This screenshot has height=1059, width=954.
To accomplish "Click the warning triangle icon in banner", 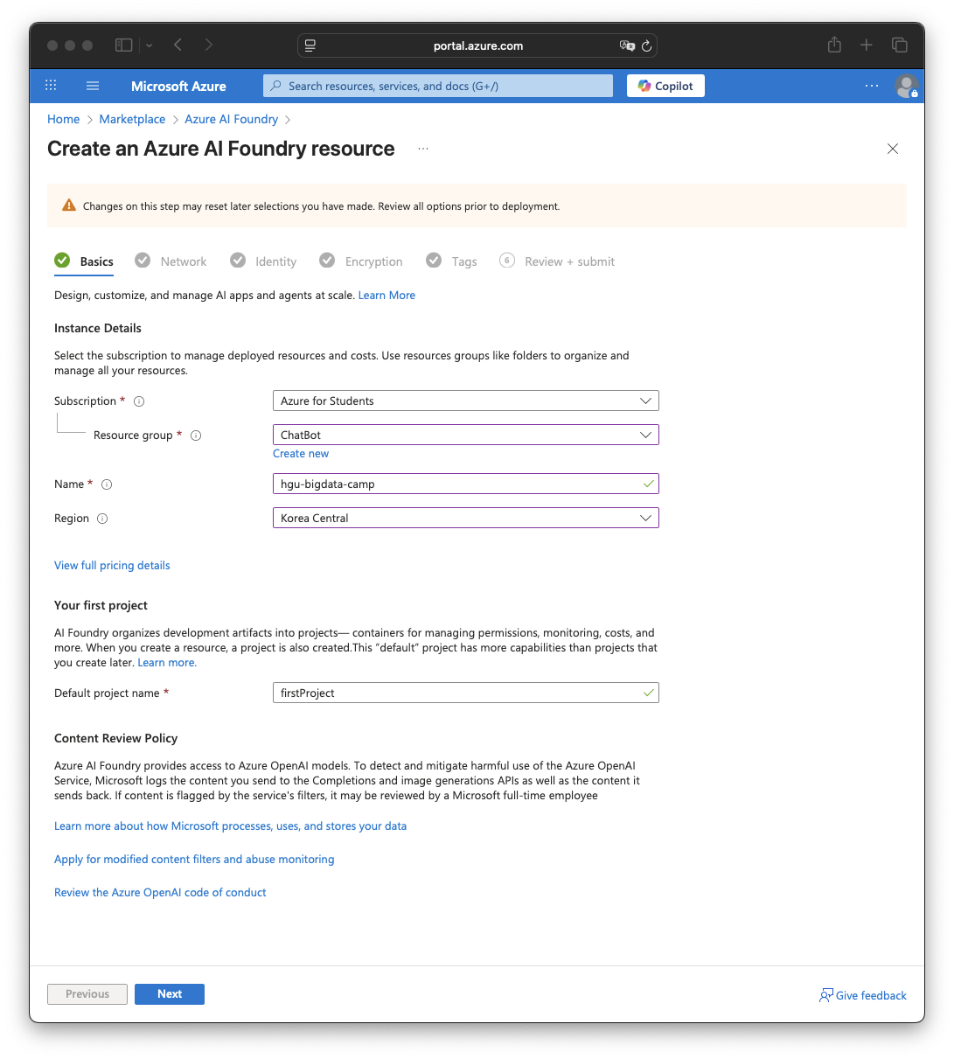I will (x=69, y=206).
